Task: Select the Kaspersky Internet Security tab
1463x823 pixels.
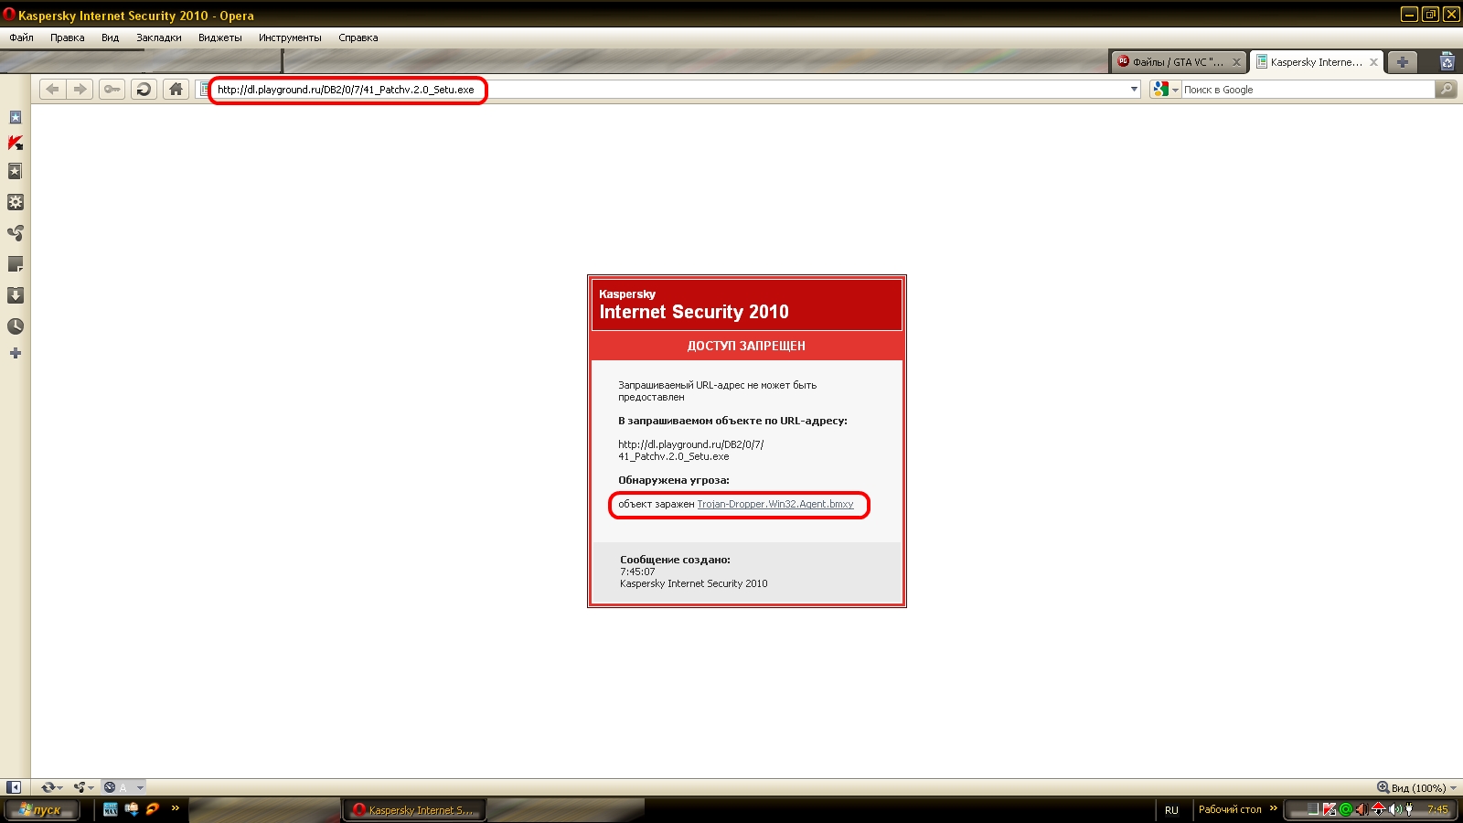Action: (x=1316, y=62)
